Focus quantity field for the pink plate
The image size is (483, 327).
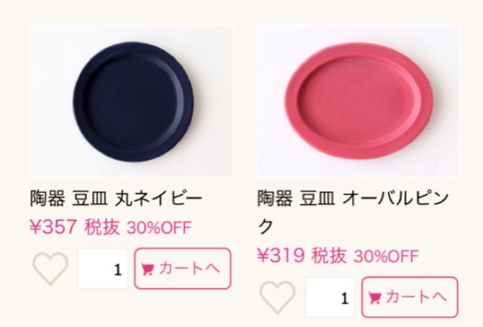pyautogui.click(x=330, y=297)
